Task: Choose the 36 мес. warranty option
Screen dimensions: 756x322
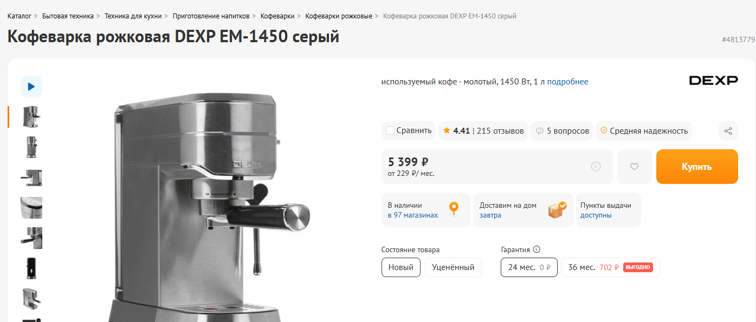Action: (x=610, y=267)
